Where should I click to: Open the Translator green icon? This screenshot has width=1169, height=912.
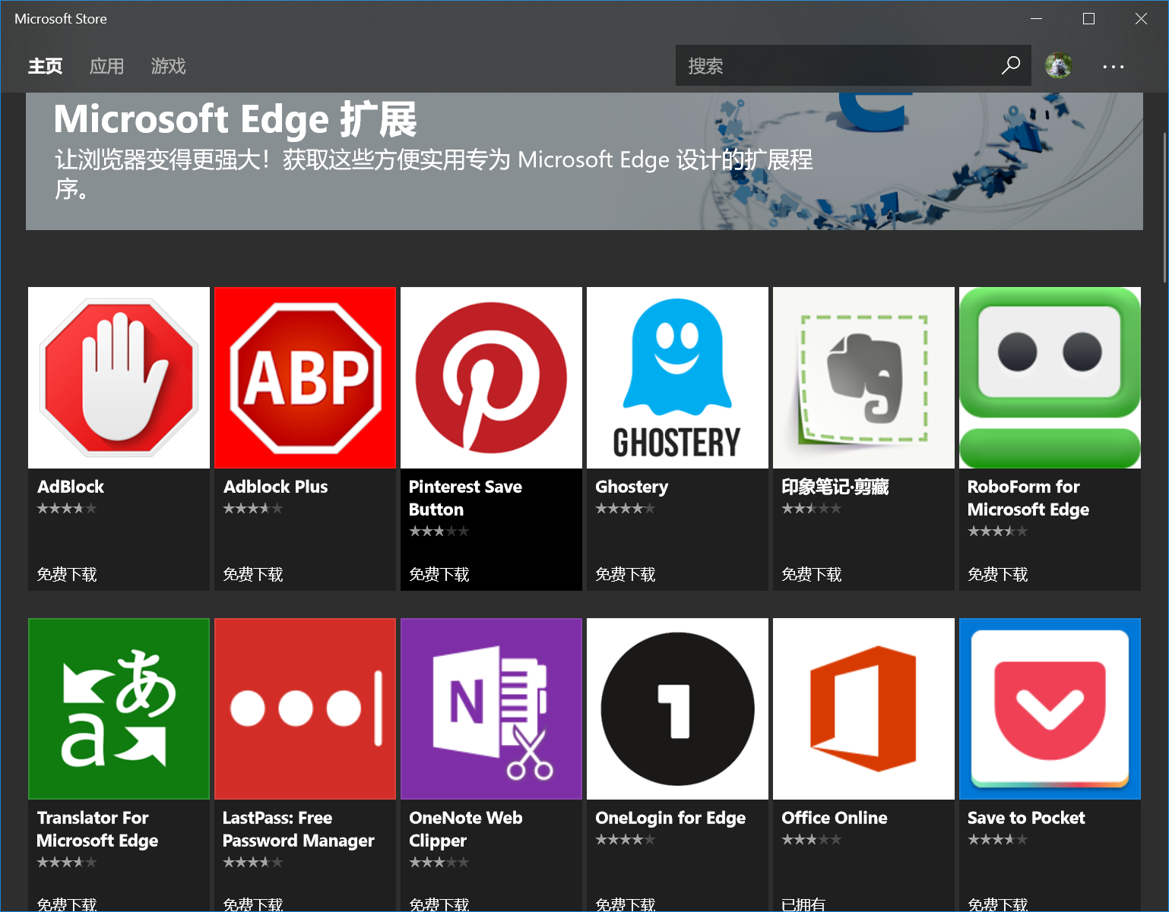119,708
